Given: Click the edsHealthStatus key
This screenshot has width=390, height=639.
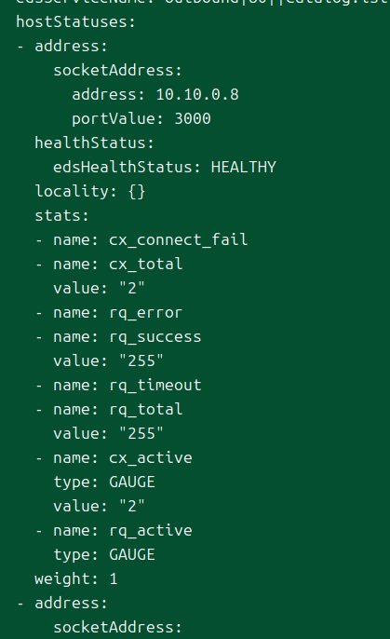Looking at the screenshot, I should click(128, 167).
